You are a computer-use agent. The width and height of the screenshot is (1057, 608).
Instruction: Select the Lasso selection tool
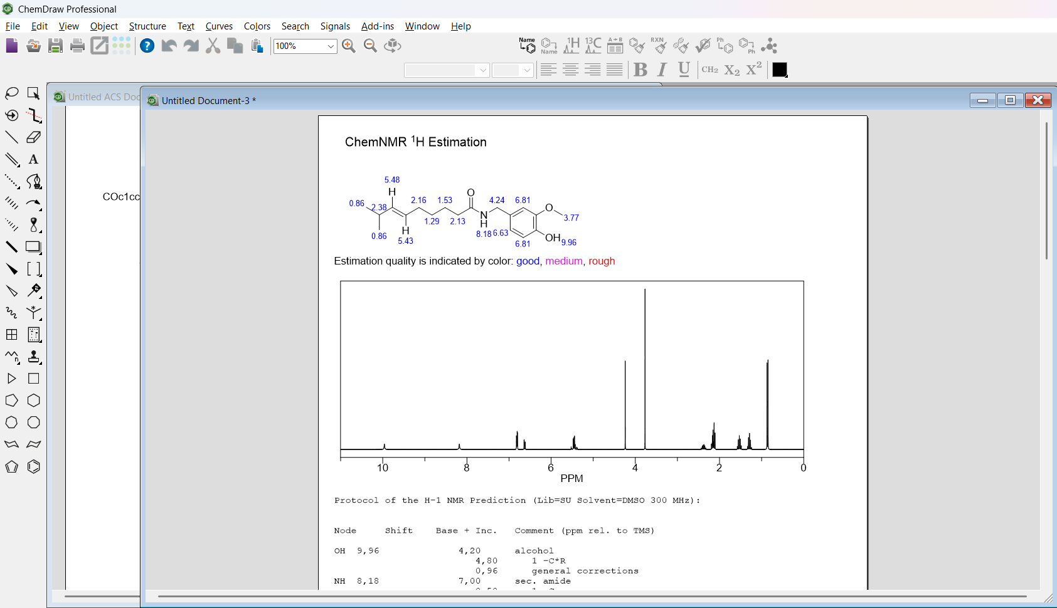coord(12,93)
